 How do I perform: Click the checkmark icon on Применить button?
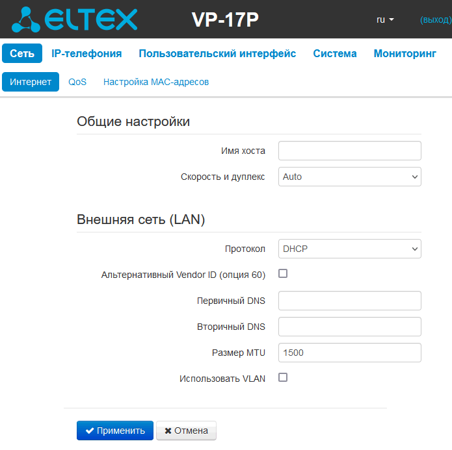click(90, 431)
